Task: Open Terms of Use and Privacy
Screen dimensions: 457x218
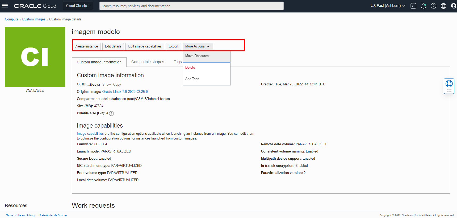Action: (21, 215)
